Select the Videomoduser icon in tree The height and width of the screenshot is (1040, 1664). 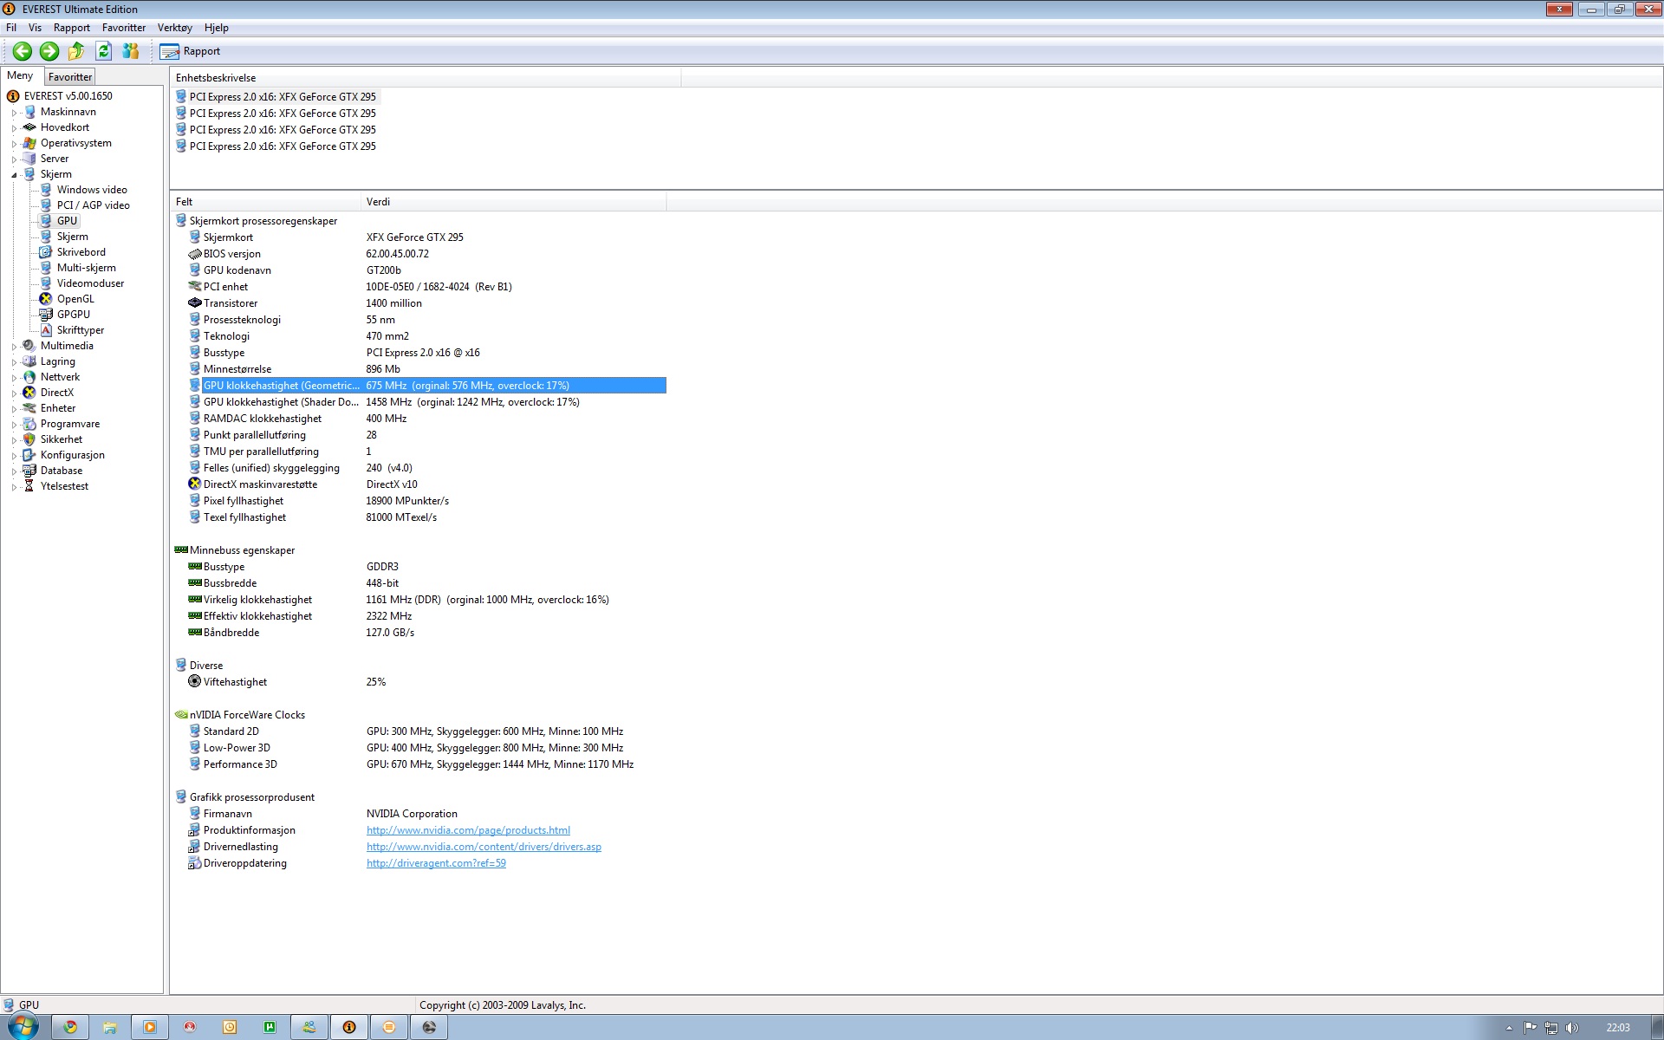tap(46, 283)
